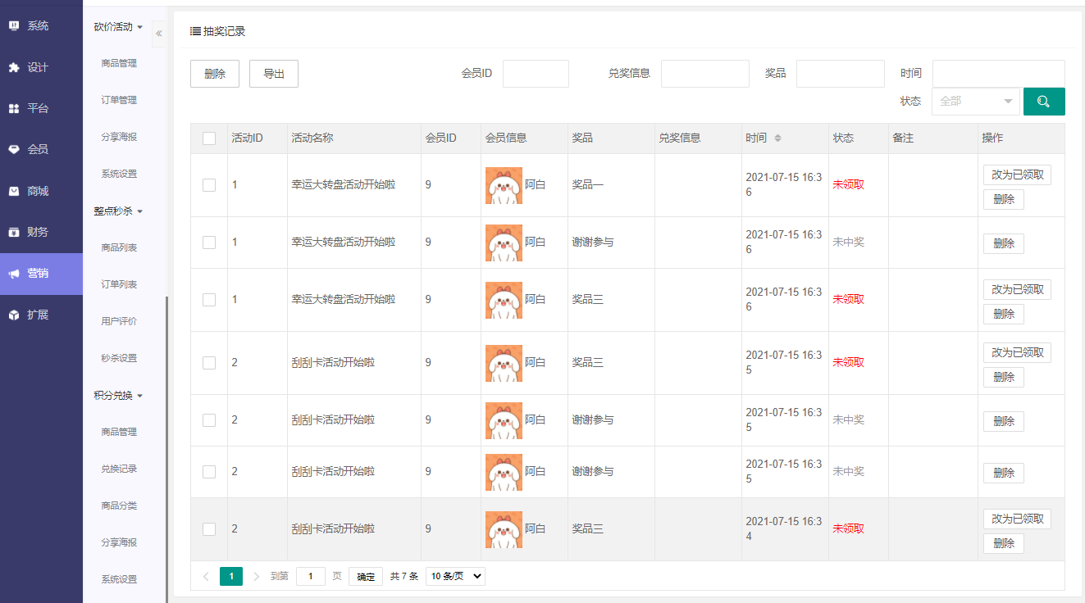Click the green search magnifier button
Viewport: 1085px width, 603px height.
(1044, 102)
